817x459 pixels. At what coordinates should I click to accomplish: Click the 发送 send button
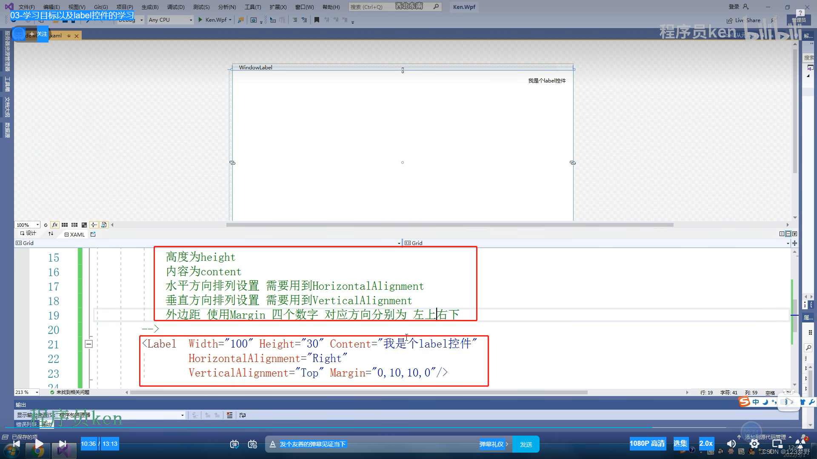point(526,444)
